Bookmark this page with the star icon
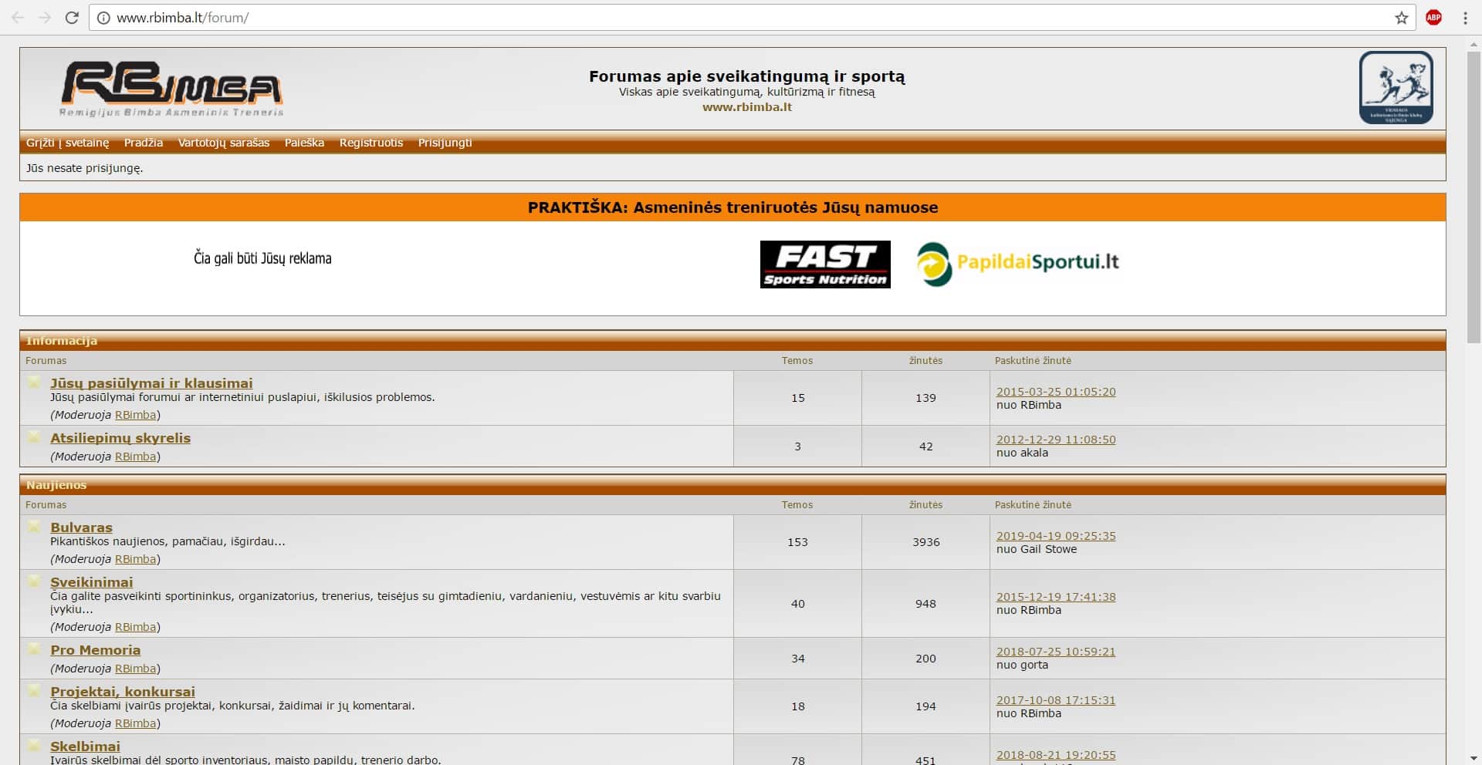The height and width of the screenshot is (765, 1482). 1402,18
